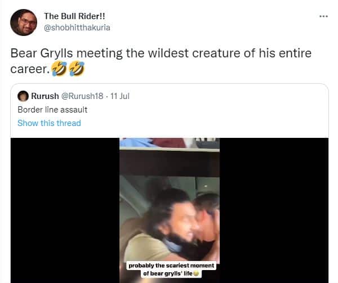The height and width of the screenshot is (283, 338).
Task: Click the 'Border line assault' quoted text
Action: point(52,110)
